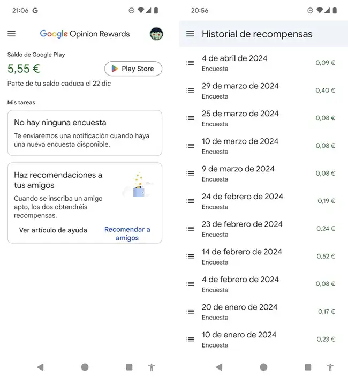Select the 29 de marzo de 2024 entry
The width and height of the screenshot is (348, 377).
coord(263,91)
